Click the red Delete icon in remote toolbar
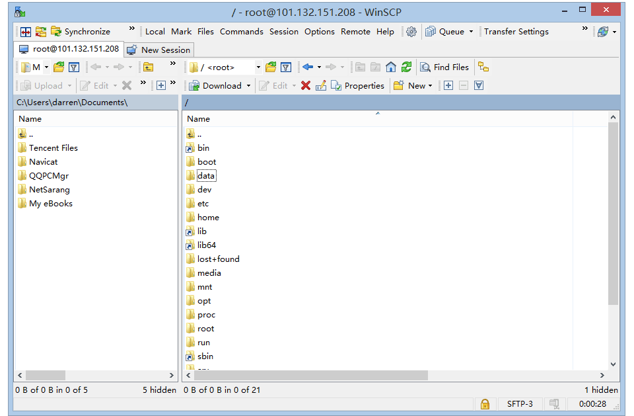 coord(306,85)
